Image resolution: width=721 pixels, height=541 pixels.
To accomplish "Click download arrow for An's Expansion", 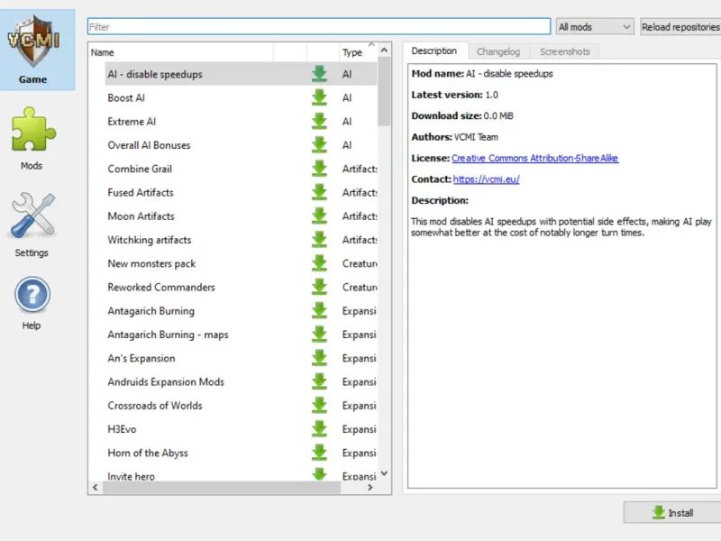I will coord(319,358).
